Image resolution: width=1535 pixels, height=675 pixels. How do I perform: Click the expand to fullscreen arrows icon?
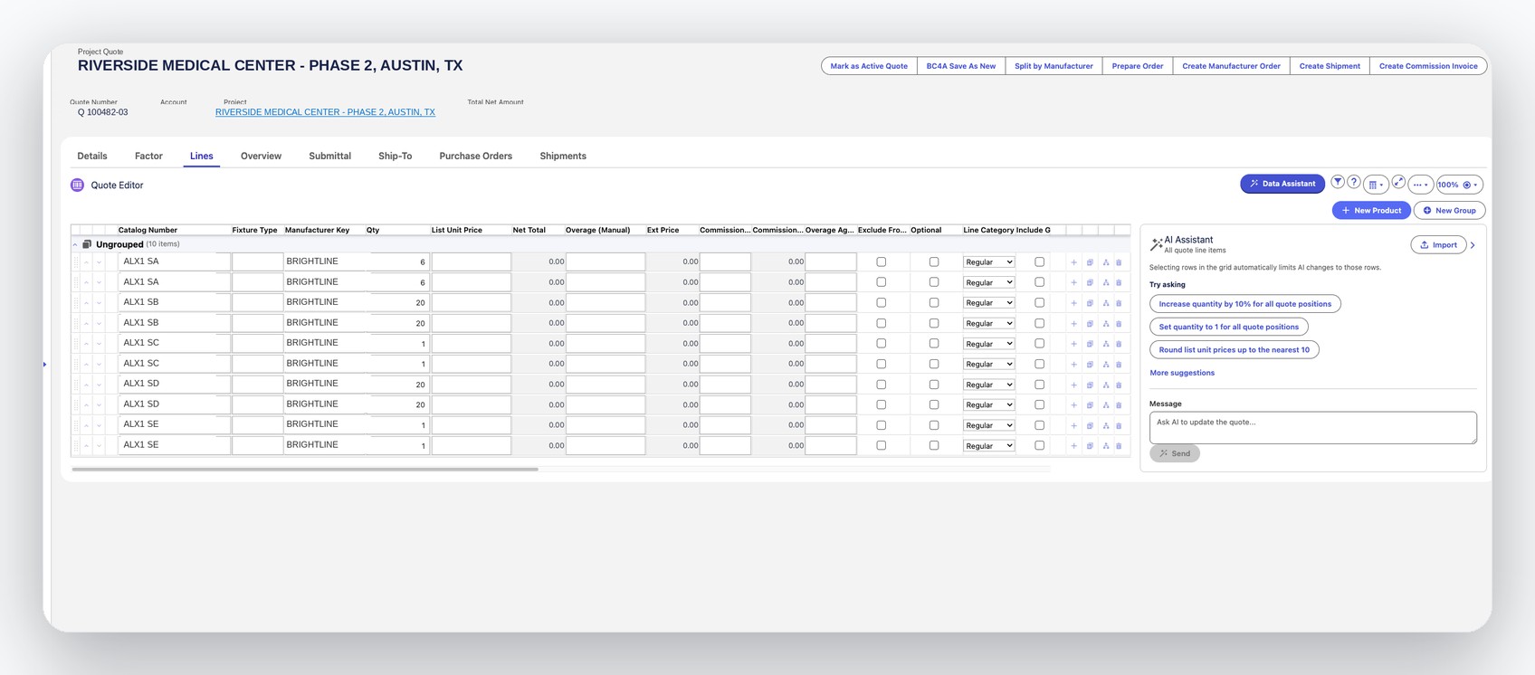[1398, 183]
